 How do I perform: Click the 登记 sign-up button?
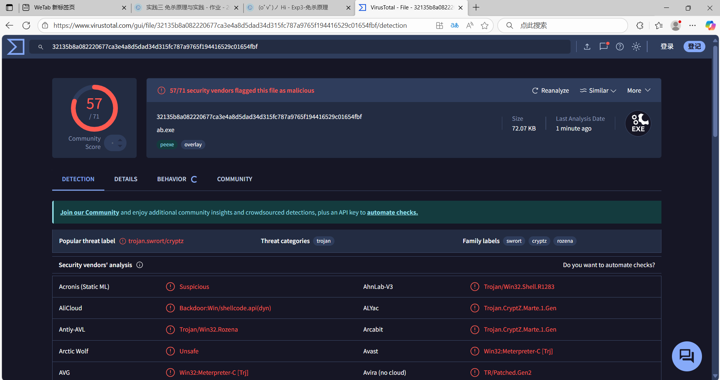pos(694,47)
